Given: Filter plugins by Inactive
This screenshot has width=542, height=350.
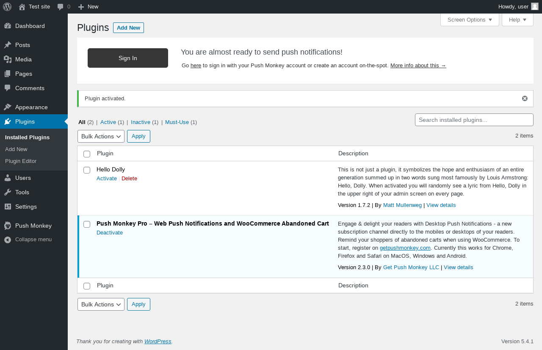Looking at the screenshot, I should [141, 122].
